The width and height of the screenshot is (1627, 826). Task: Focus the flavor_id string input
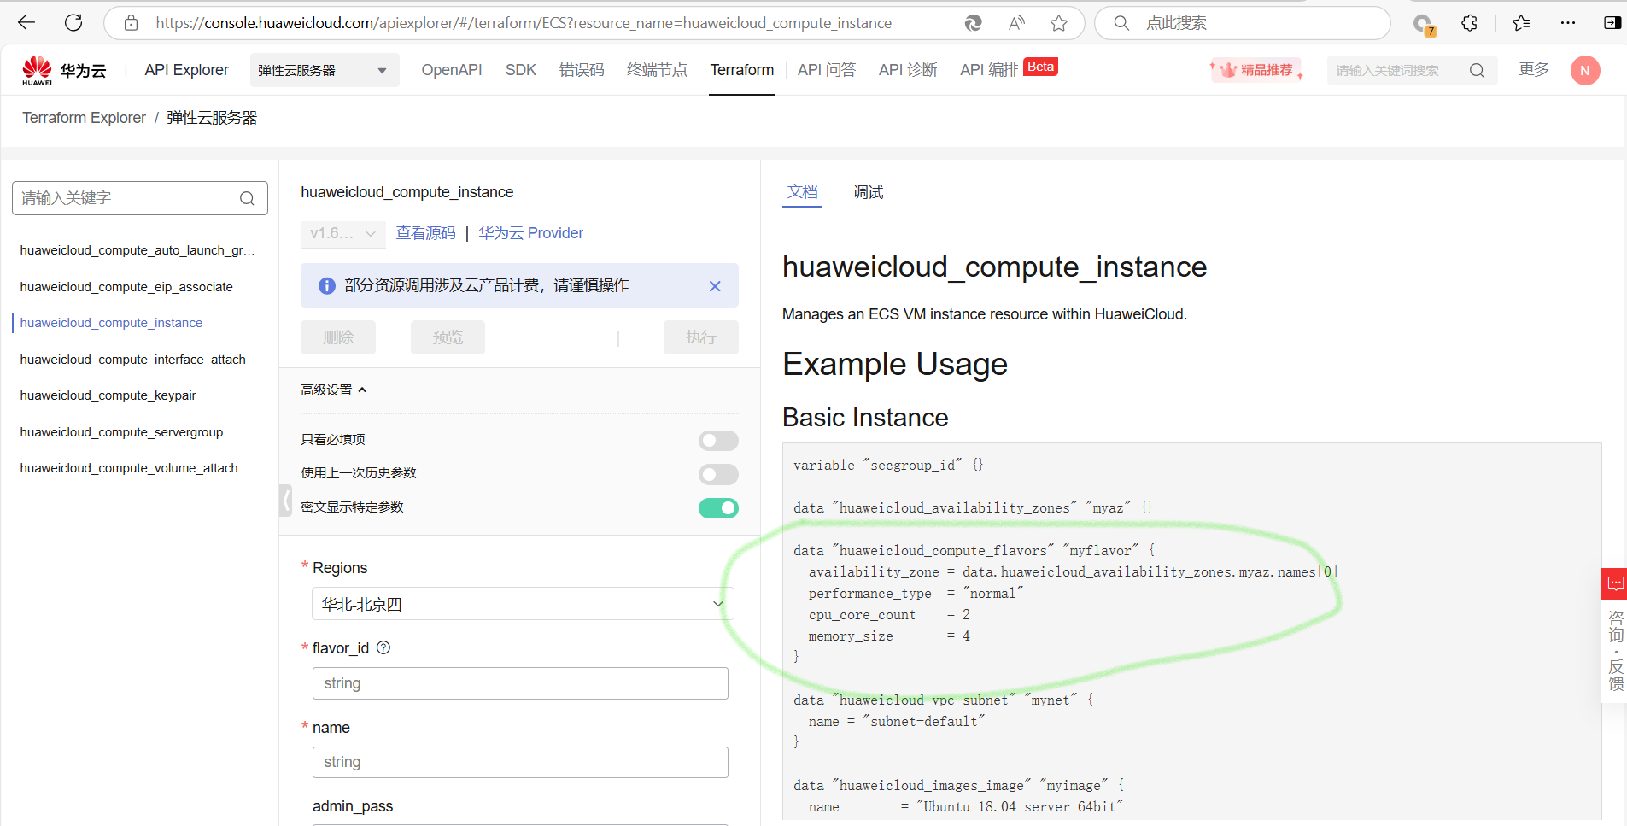pyautogui.click(x=520, y=683)
